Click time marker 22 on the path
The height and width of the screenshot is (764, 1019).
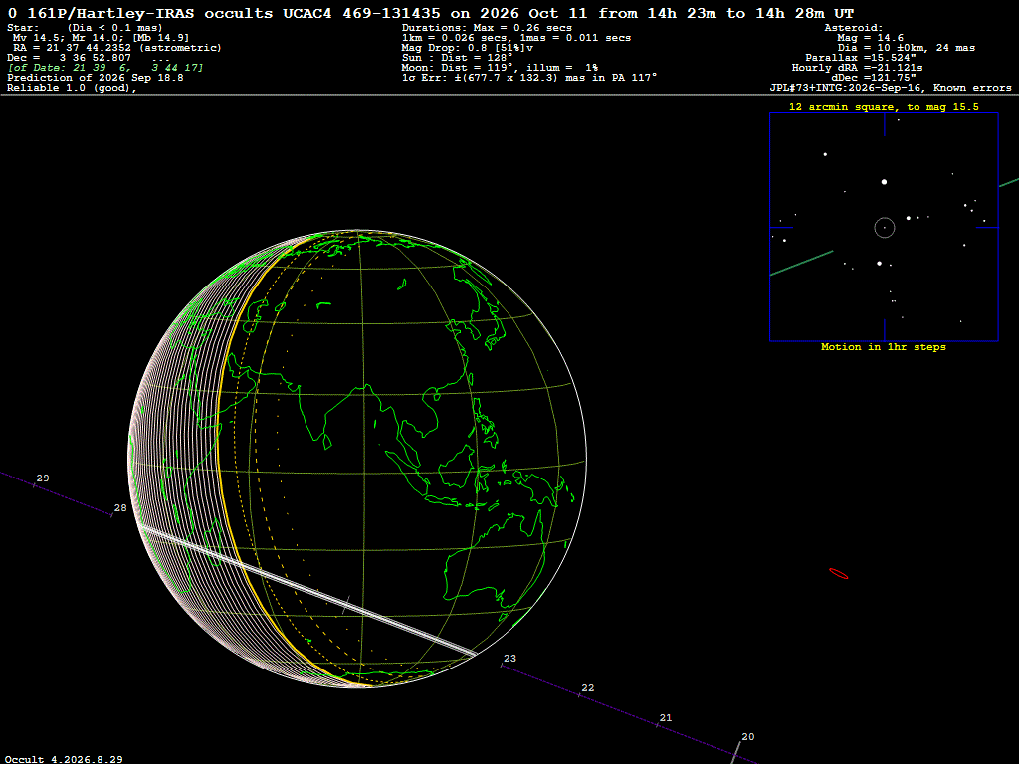587,688
